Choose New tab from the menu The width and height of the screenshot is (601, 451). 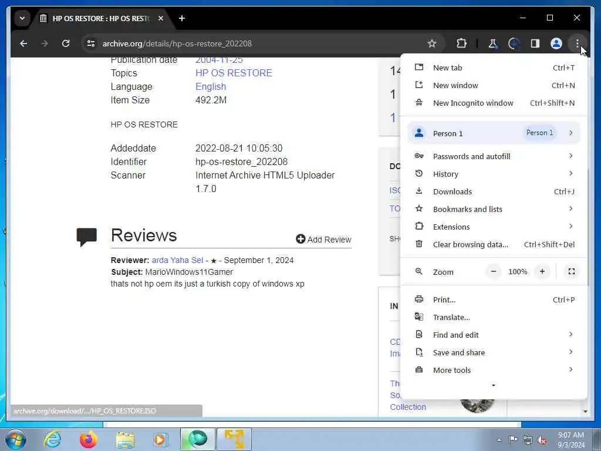click(x=494, y=68)
